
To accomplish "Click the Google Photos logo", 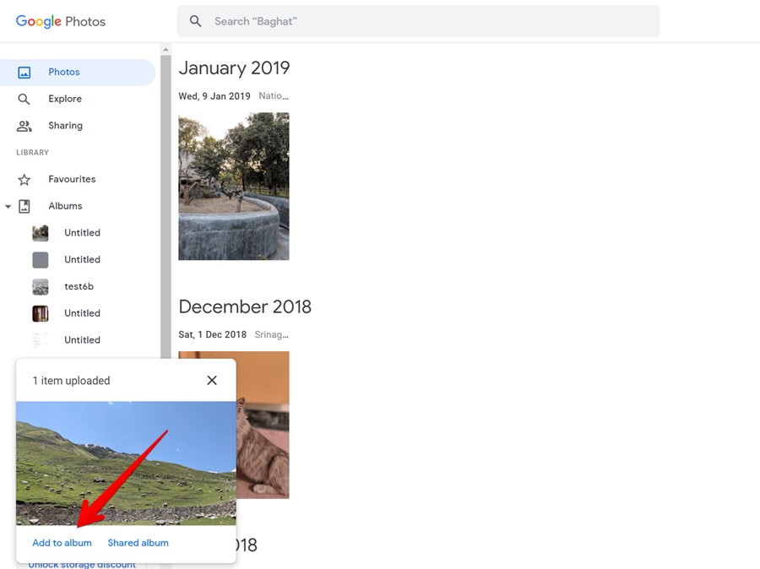I will point(59,21).
